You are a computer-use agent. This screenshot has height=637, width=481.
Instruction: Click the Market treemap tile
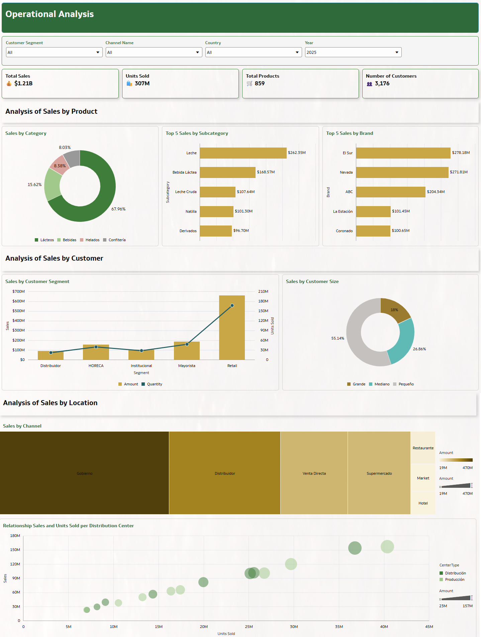423,477
